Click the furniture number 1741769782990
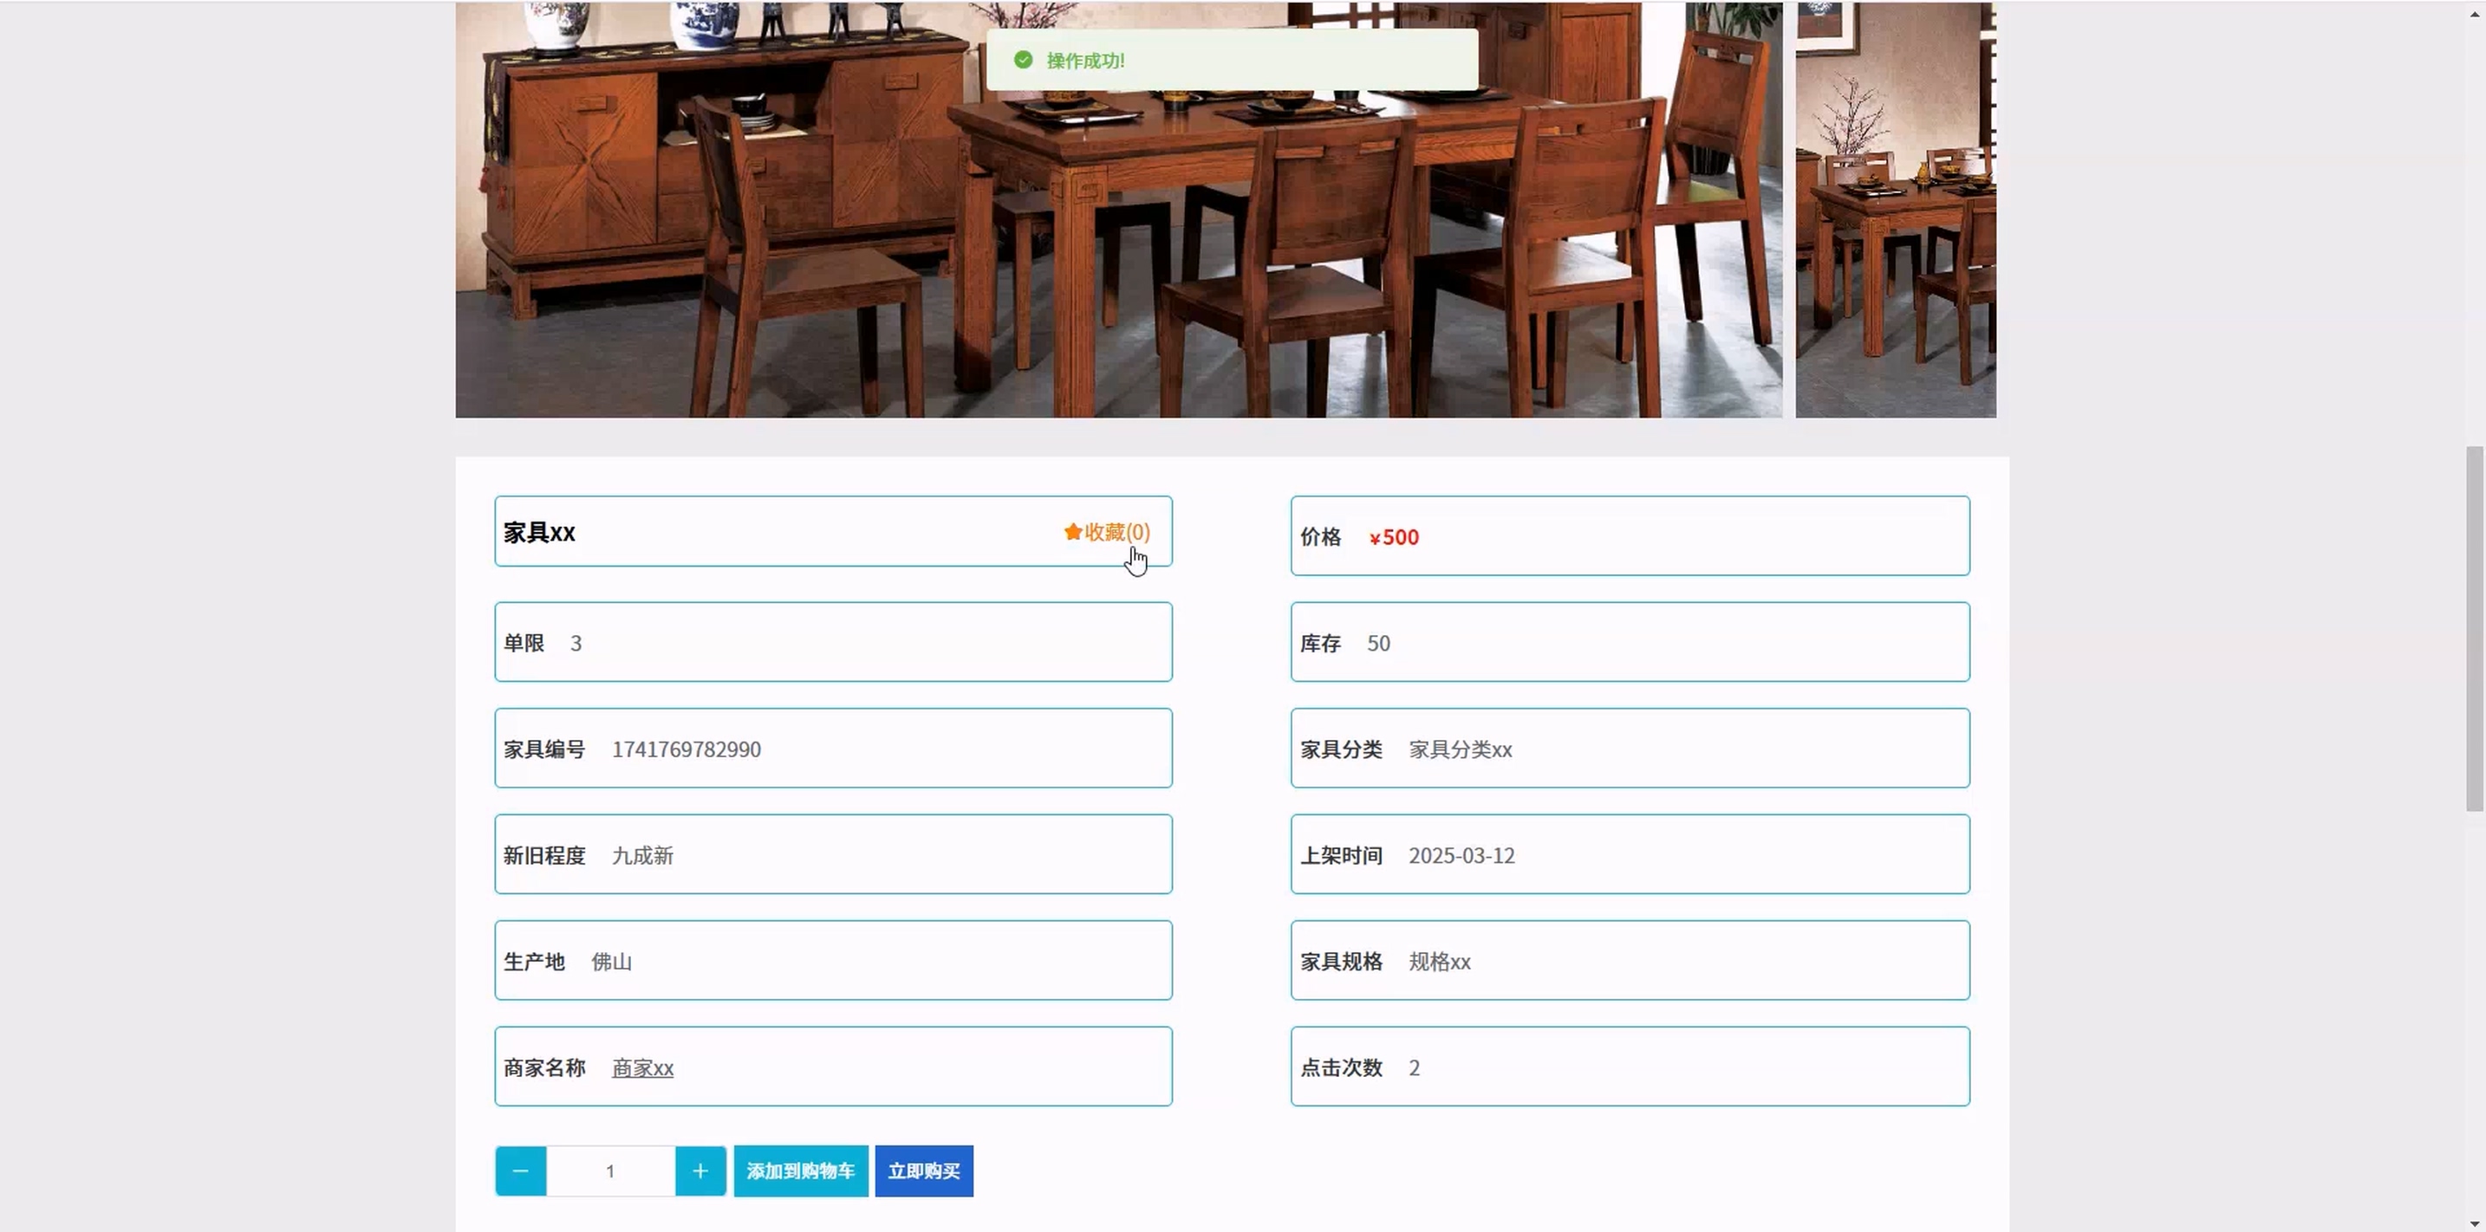The height and width of the screenshot is (1232, 2486). pos(687,749)
